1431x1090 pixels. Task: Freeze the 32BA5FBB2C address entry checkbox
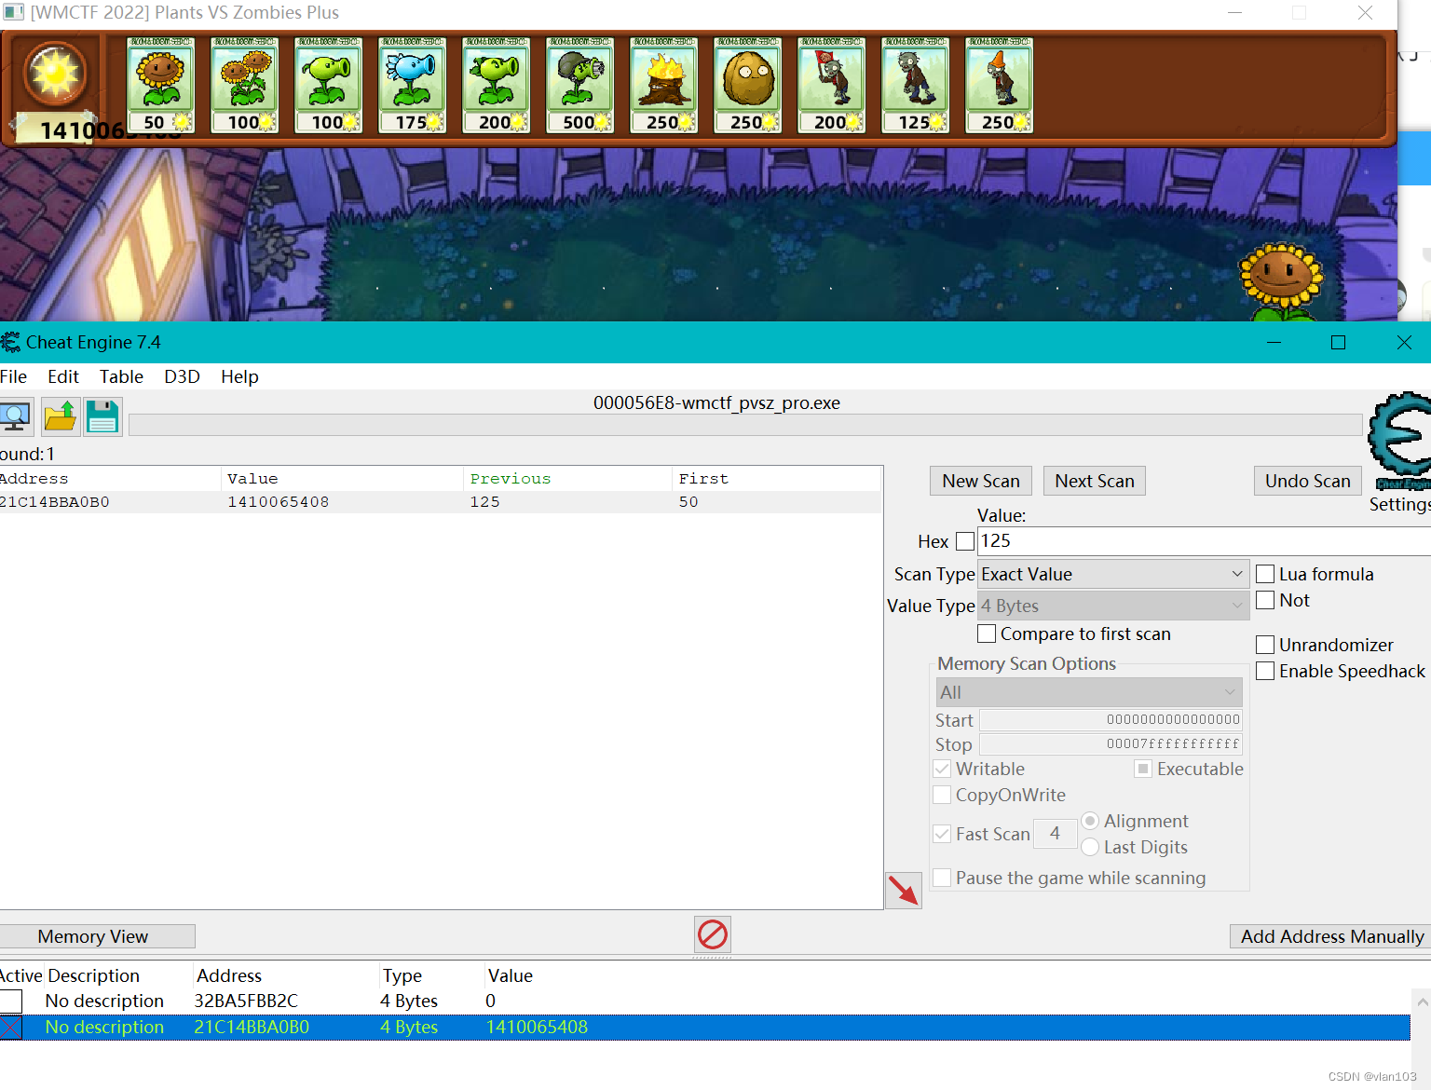pos(10,1001)
